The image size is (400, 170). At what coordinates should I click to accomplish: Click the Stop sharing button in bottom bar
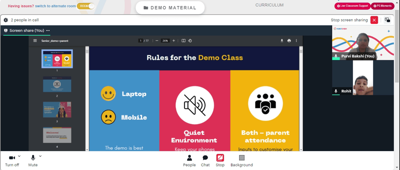point(220,161)
